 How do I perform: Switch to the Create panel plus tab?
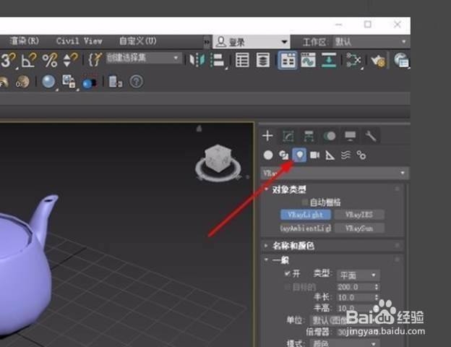(x=267, y=136)
